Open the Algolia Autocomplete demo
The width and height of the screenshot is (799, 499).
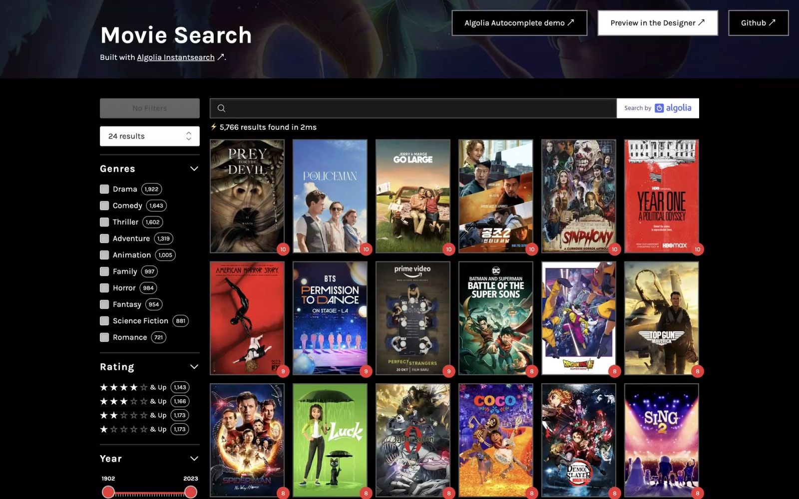point(519,23)
